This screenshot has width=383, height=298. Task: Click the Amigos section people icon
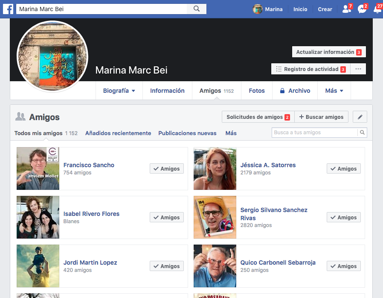pos(20,117)
